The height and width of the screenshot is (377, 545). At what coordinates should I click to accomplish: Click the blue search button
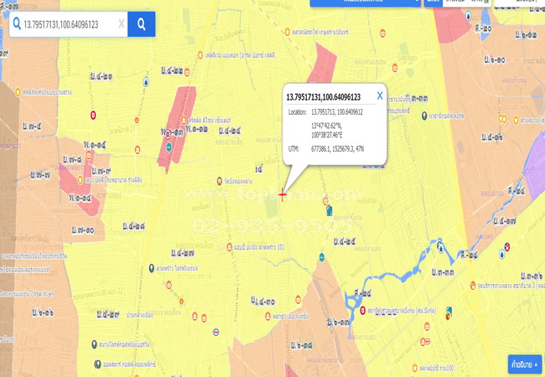[142, 24]
